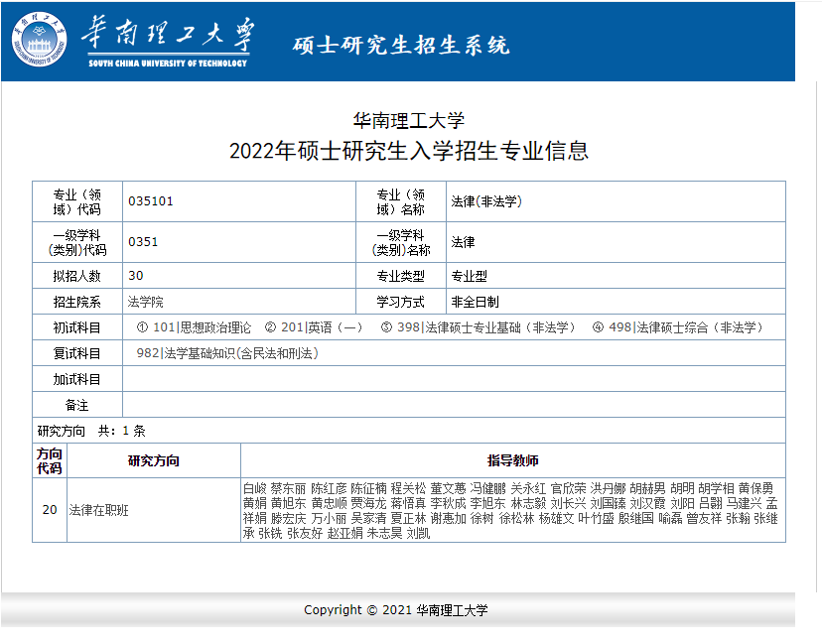The image size is (822, 644).
Task: Click the 硕士研究生招生系统 header title
Action: (x=401, y=45)
